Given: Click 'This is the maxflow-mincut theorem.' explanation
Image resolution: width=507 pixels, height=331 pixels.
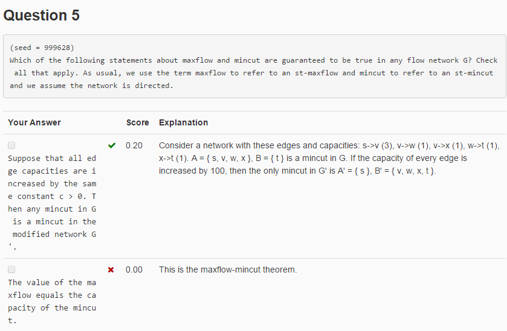Looking at the screenshot, I should 228,270.
